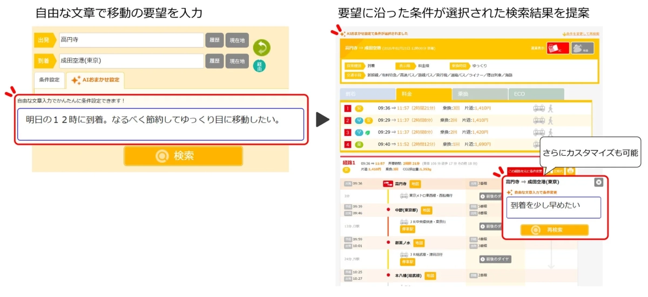This screenshot has height=297, width=648.
Task: Click the train icon beside JR中央線快速・東京行
Action: 404,222
